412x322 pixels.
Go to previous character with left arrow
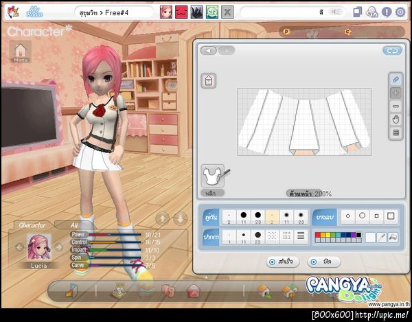click(x=19, y=247)
